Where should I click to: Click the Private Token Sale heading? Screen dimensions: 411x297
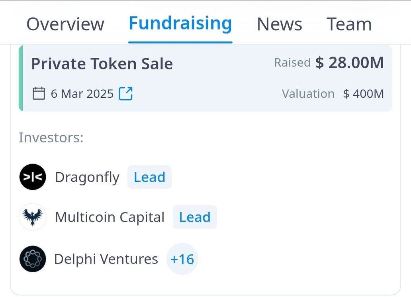point(102,64)
